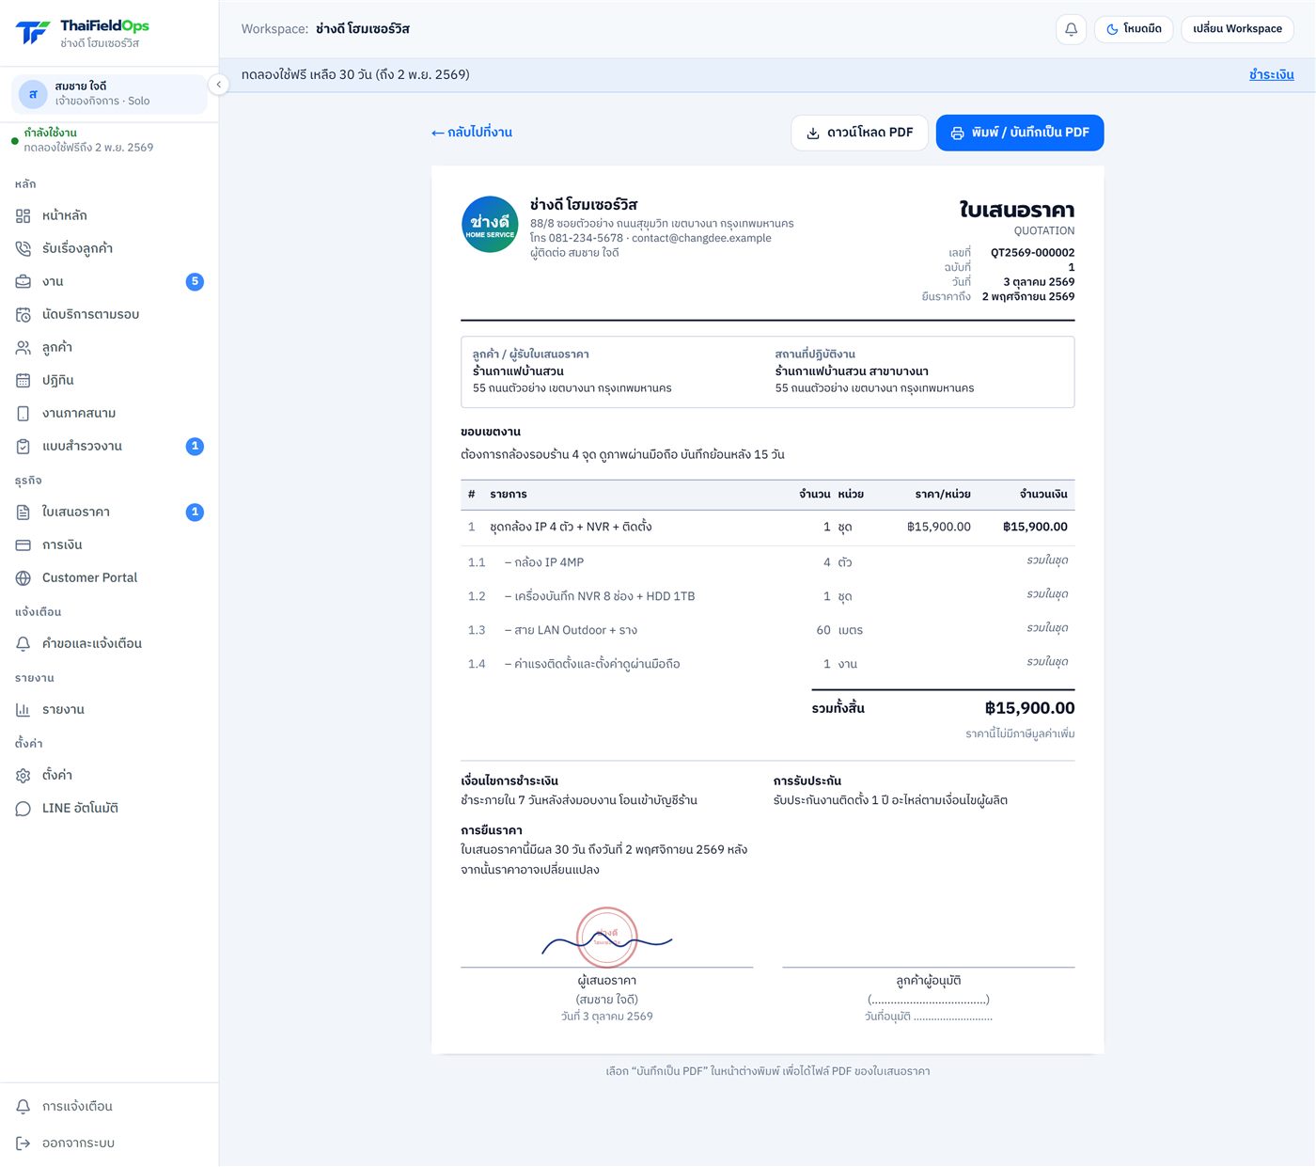The image size is (1316, 1167).
Task: Click quotation number QT2569-000002
Action: pos(1032,252)
